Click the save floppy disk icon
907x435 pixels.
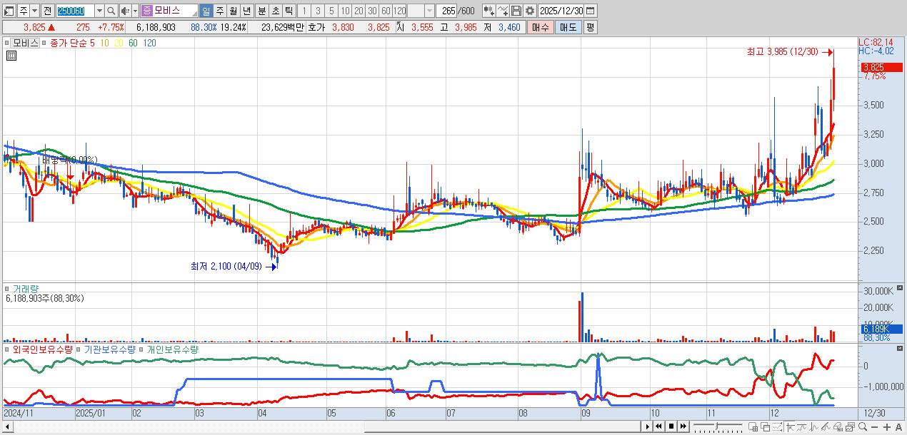[516, 11]
